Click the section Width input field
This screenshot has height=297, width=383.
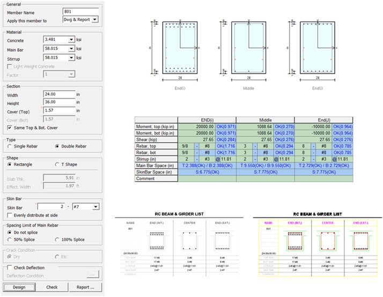point(58,93)
